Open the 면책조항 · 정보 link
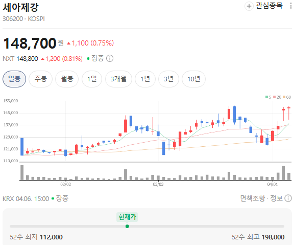 click(261, 198)
